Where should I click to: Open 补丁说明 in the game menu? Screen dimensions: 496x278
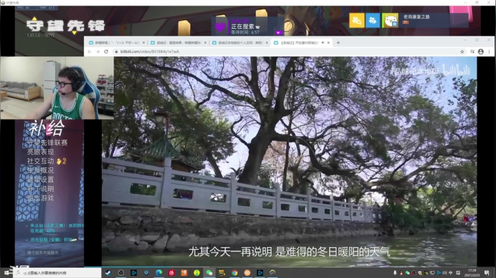(41, 189)
